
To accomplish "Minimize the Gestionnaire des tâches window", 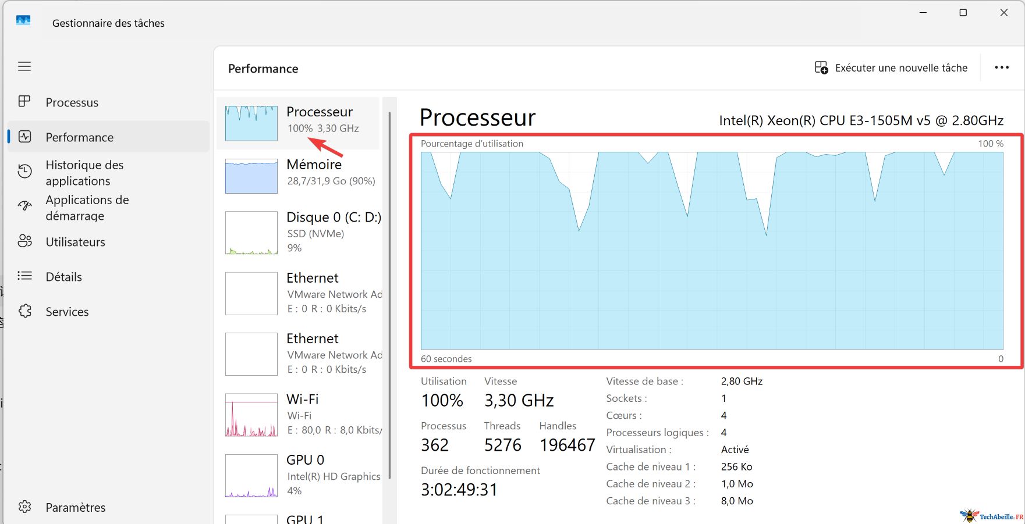I will [923, 13].
